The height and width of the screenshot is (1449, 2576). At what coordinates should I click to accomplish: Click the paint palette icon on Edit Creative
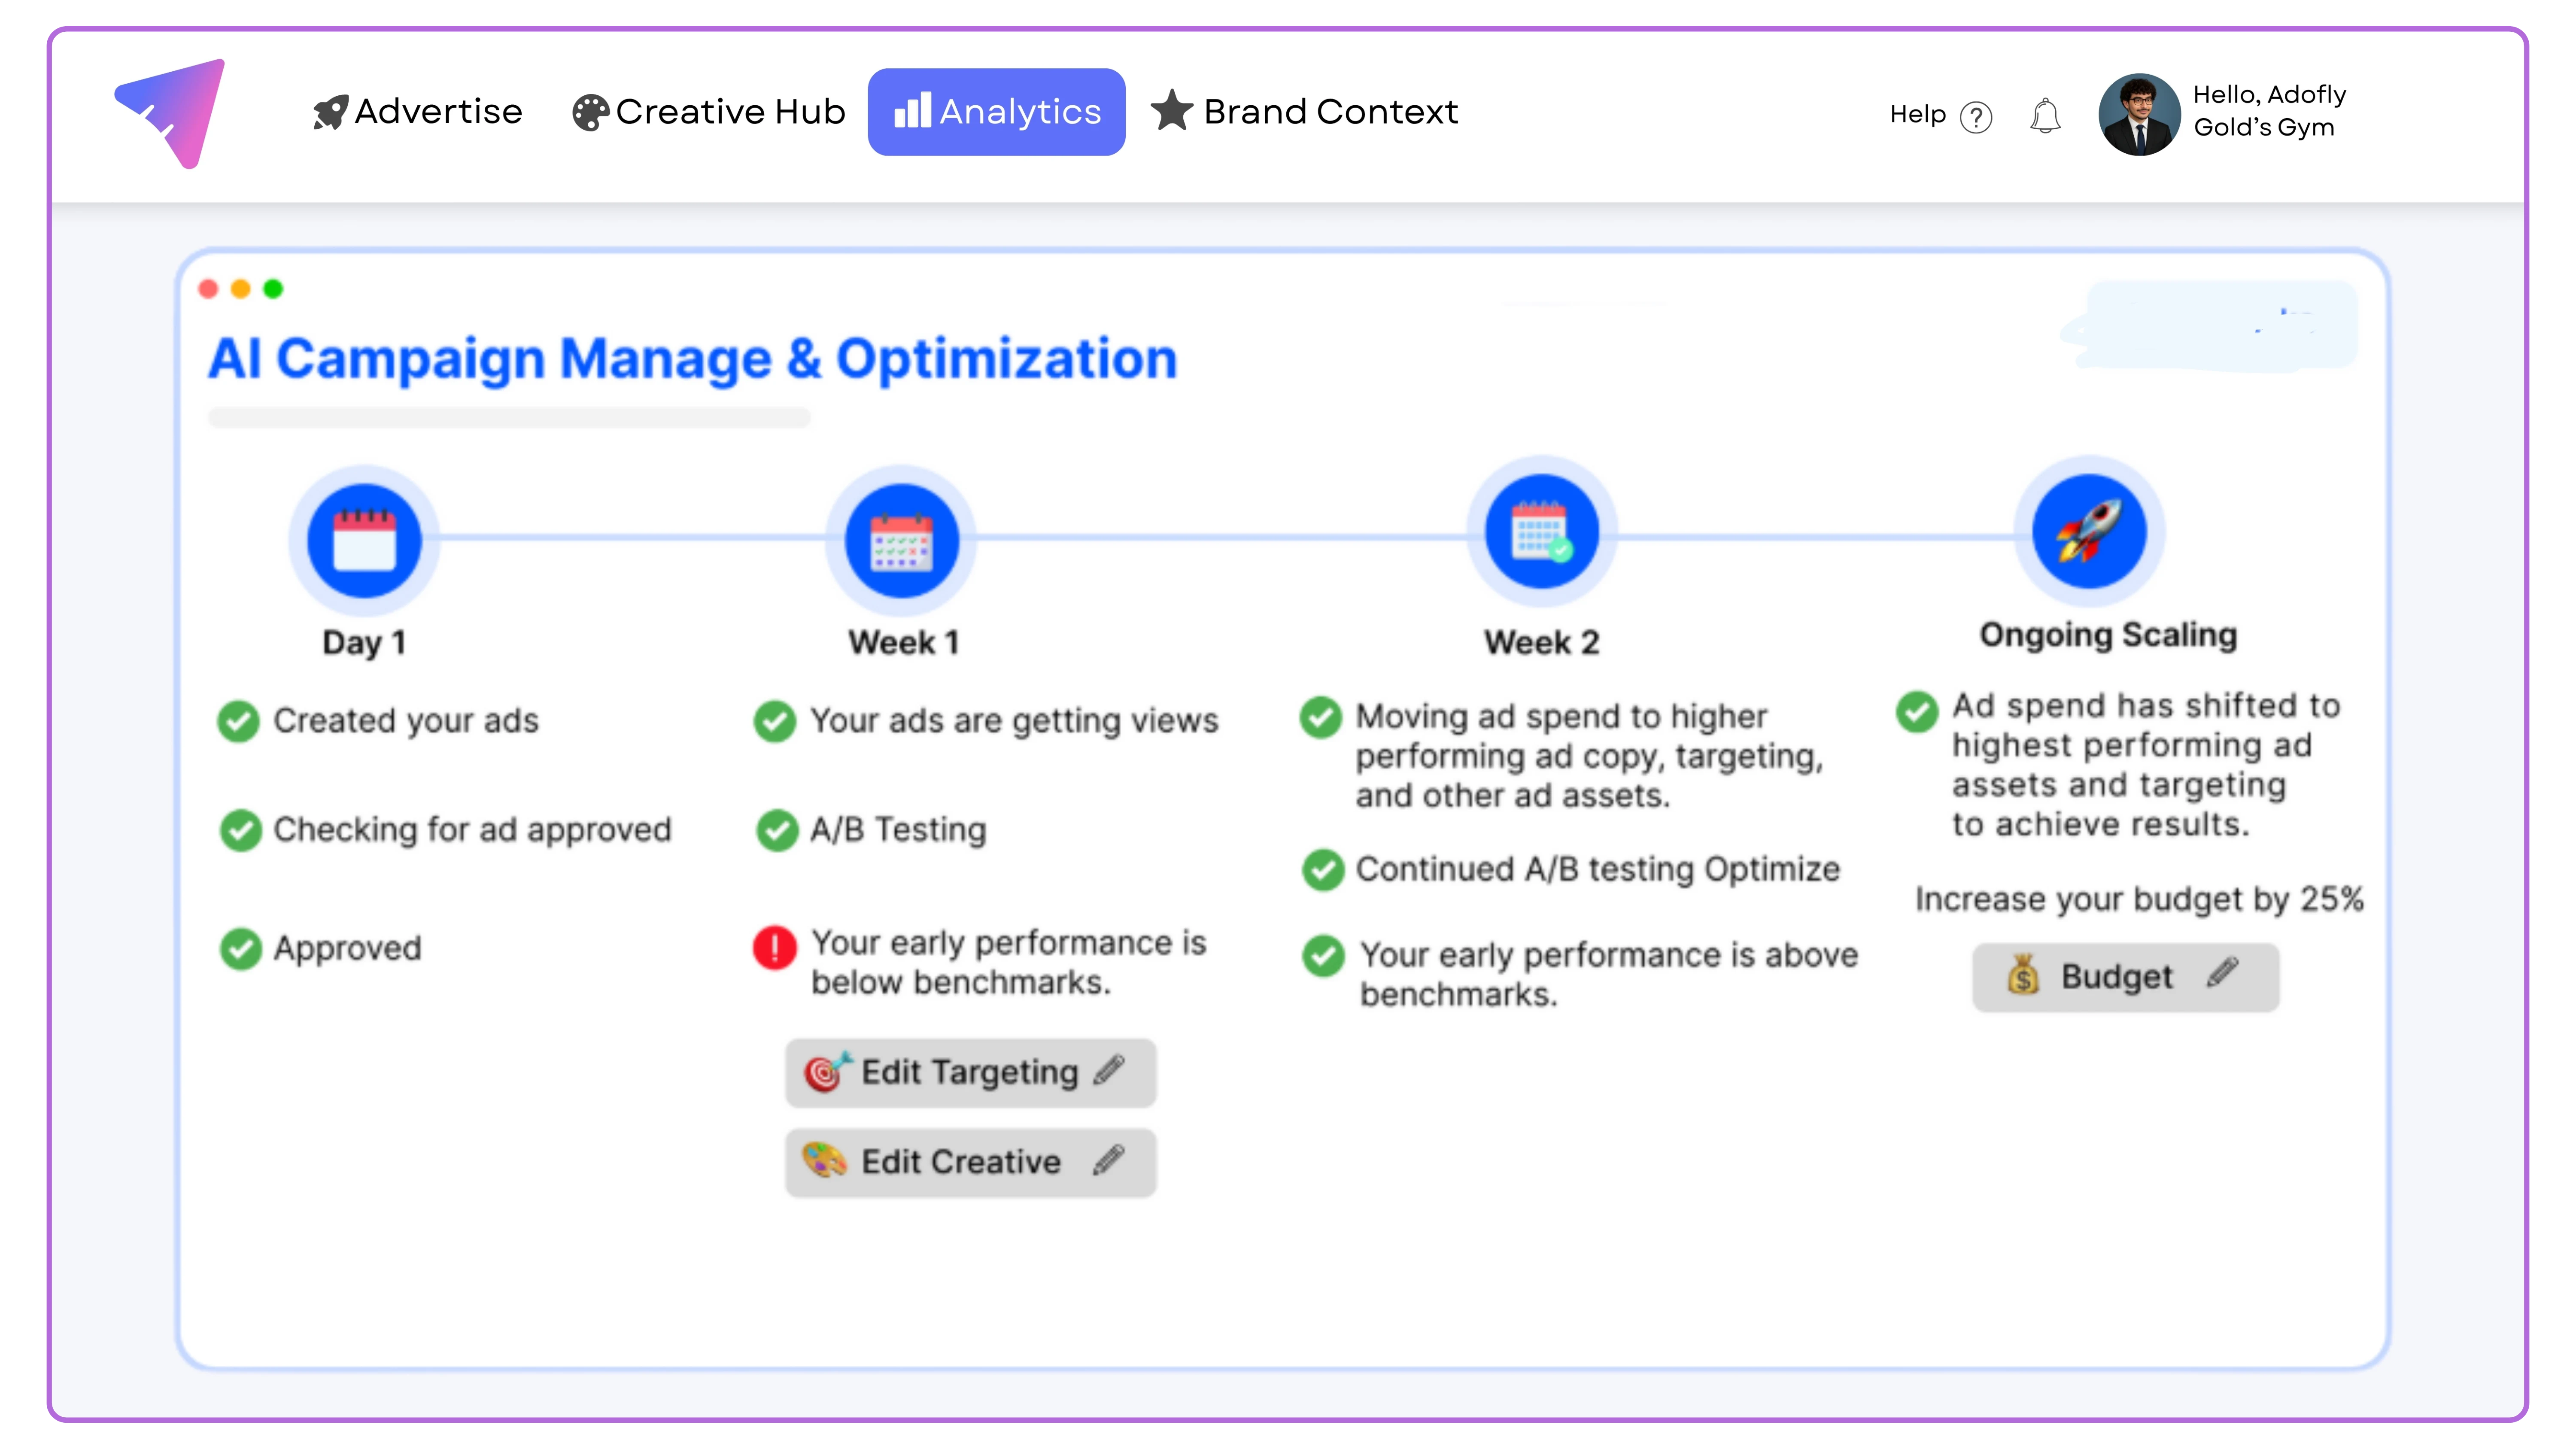point(825,1161)
